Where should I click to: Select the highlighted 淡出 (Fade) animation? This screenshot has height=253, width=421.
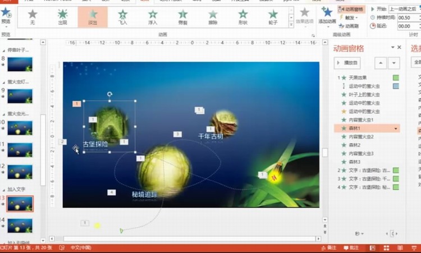[x=93, y=17]
